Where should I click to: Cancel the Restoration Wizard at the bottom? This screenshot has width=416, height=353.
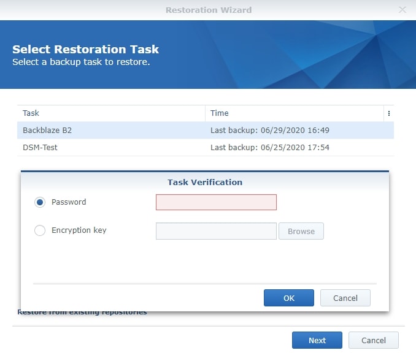tap(373, 340)
